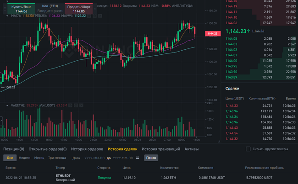Click the Продать/Шорт sell button
This screenshot has width=298, height=184.
click(x=79, y=9)
